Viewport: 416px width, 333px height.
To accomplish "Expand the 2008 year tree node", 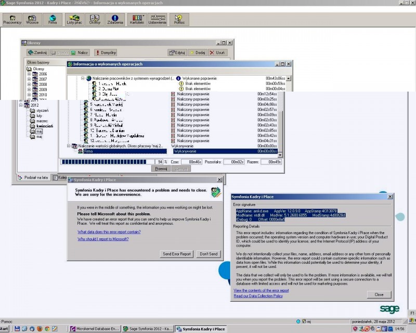I will (30, 84).
